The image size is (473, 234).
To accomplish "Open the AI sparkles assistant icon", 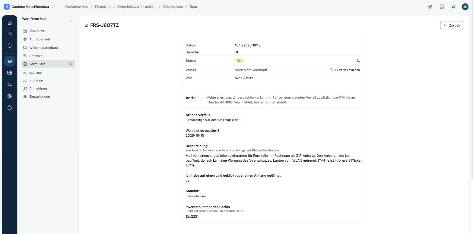I will coord(430,7).
